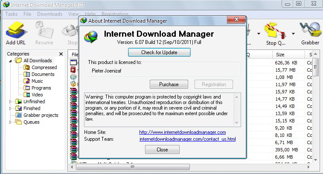
Task: Close the Categories panel
Action: click(61, 54)
